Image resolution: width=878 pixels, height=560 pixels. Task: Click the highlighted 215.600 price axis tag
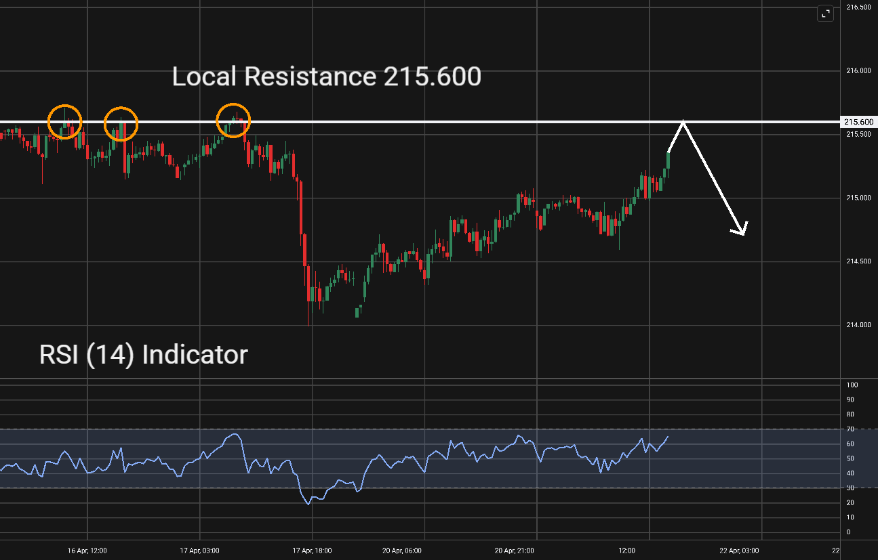[858, 122]
